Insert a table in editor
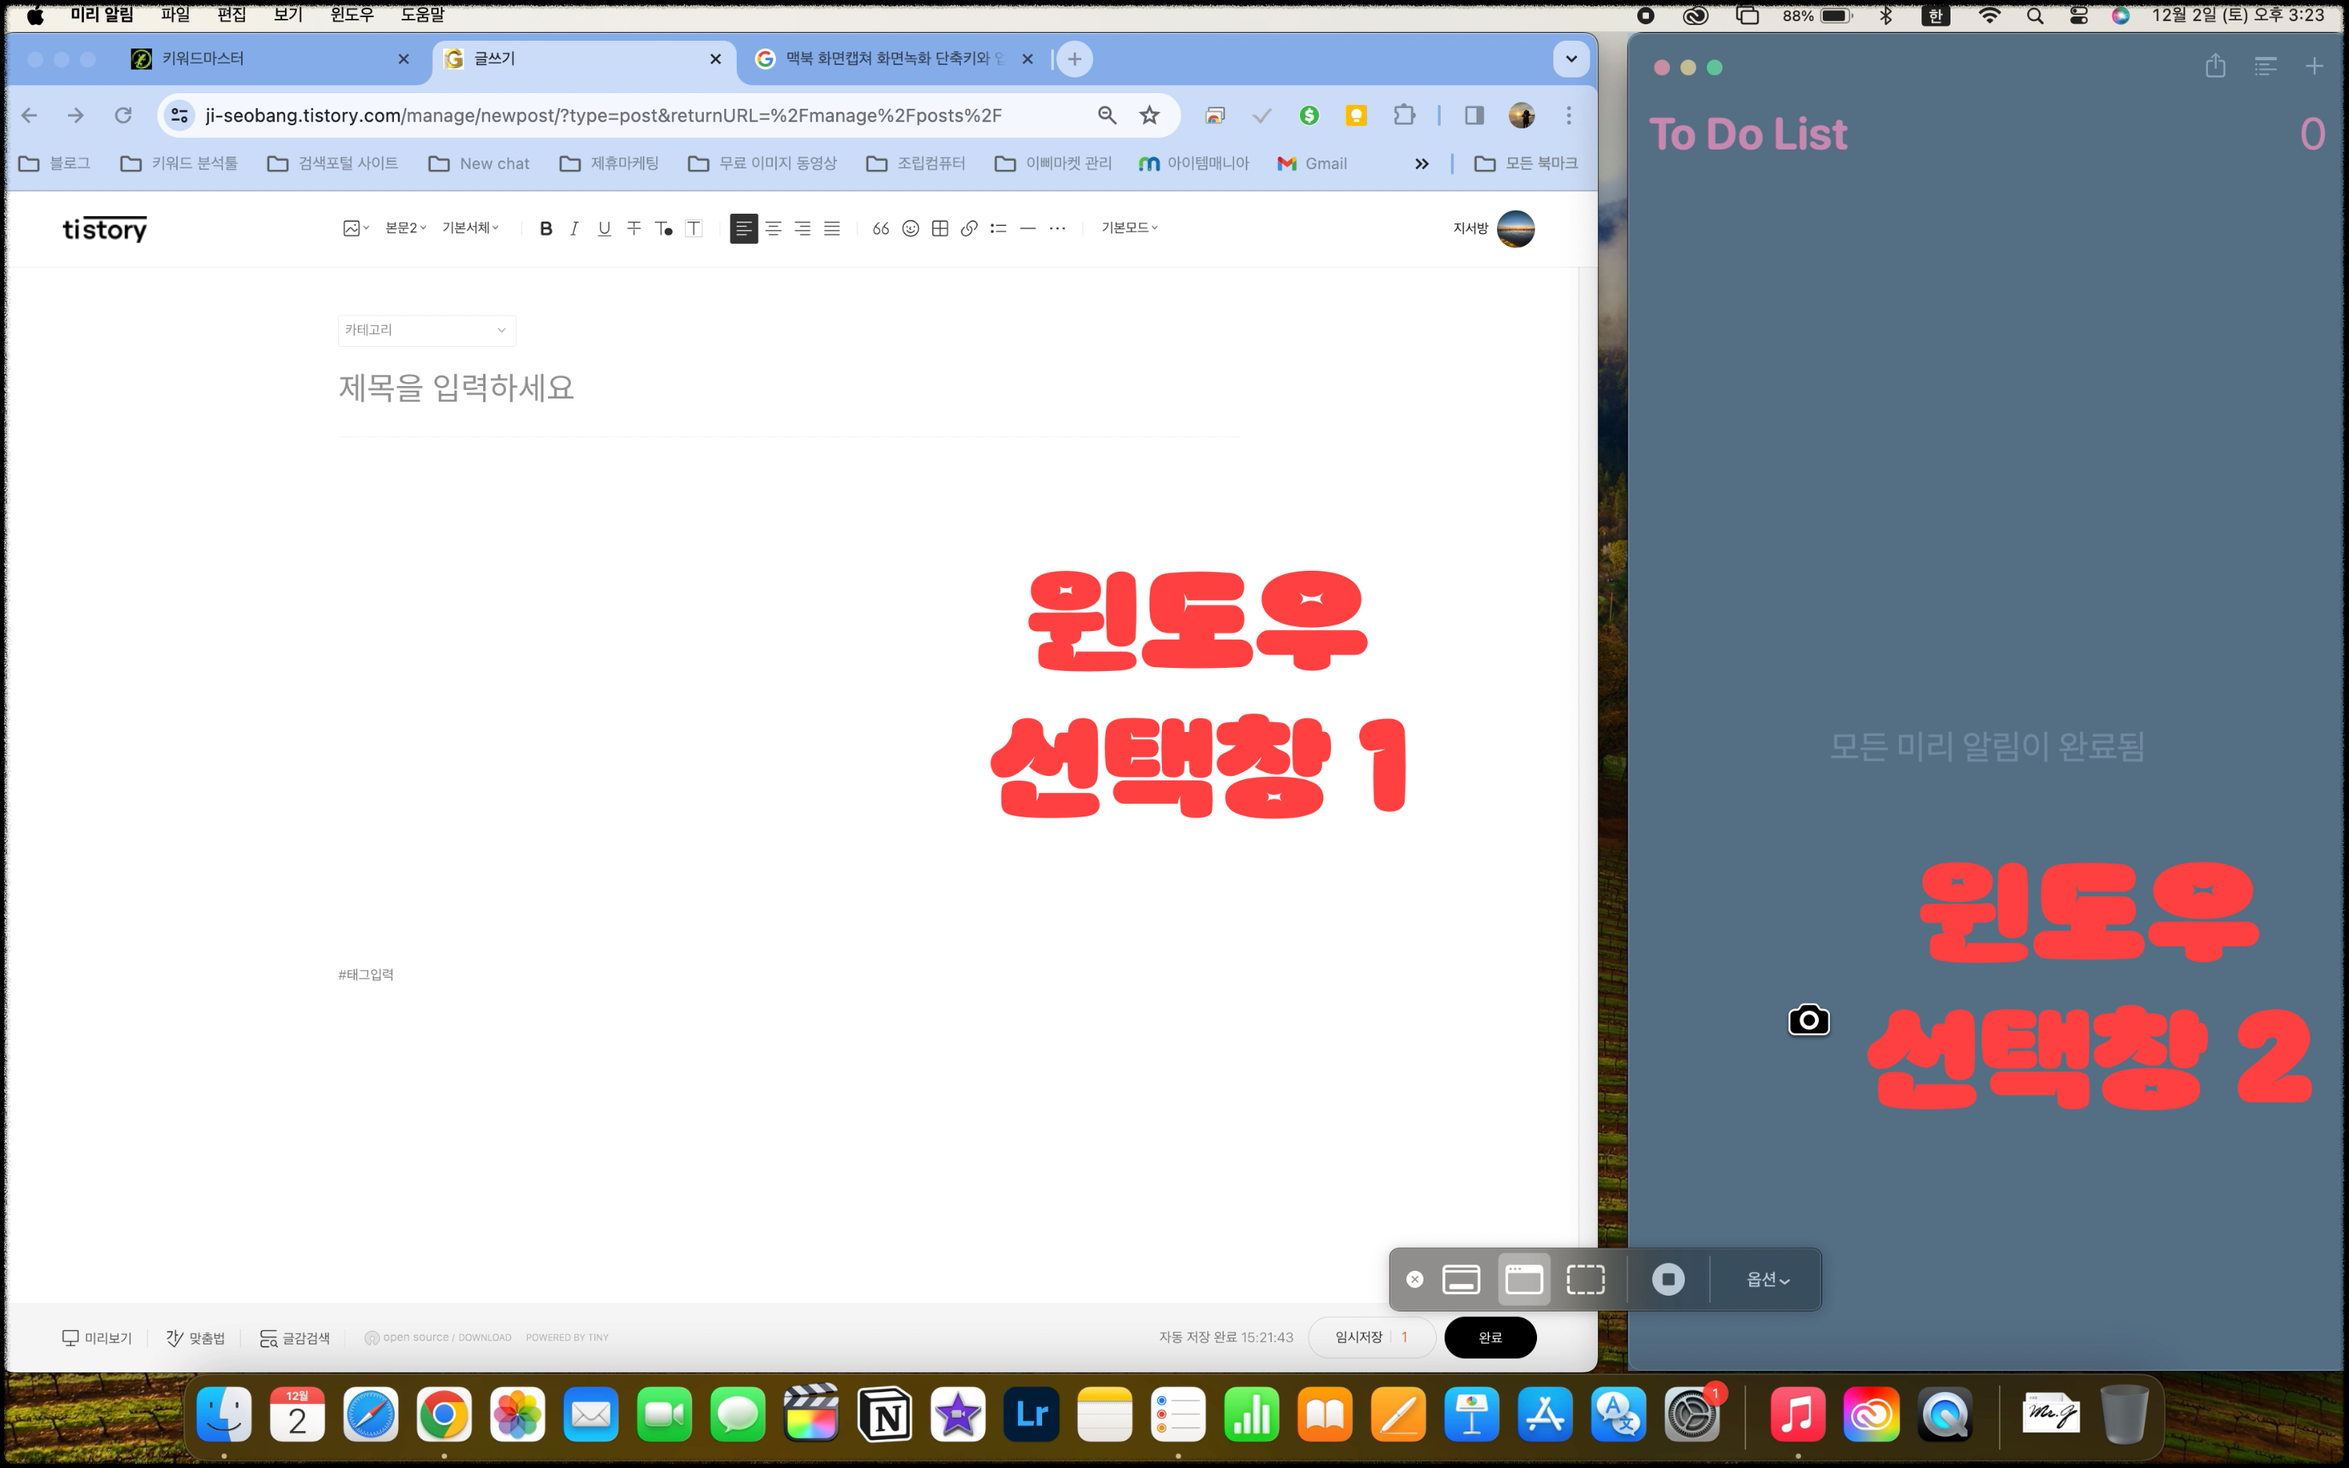The height and width of the screenshot is (1468, 2349). tap(940, 228)
